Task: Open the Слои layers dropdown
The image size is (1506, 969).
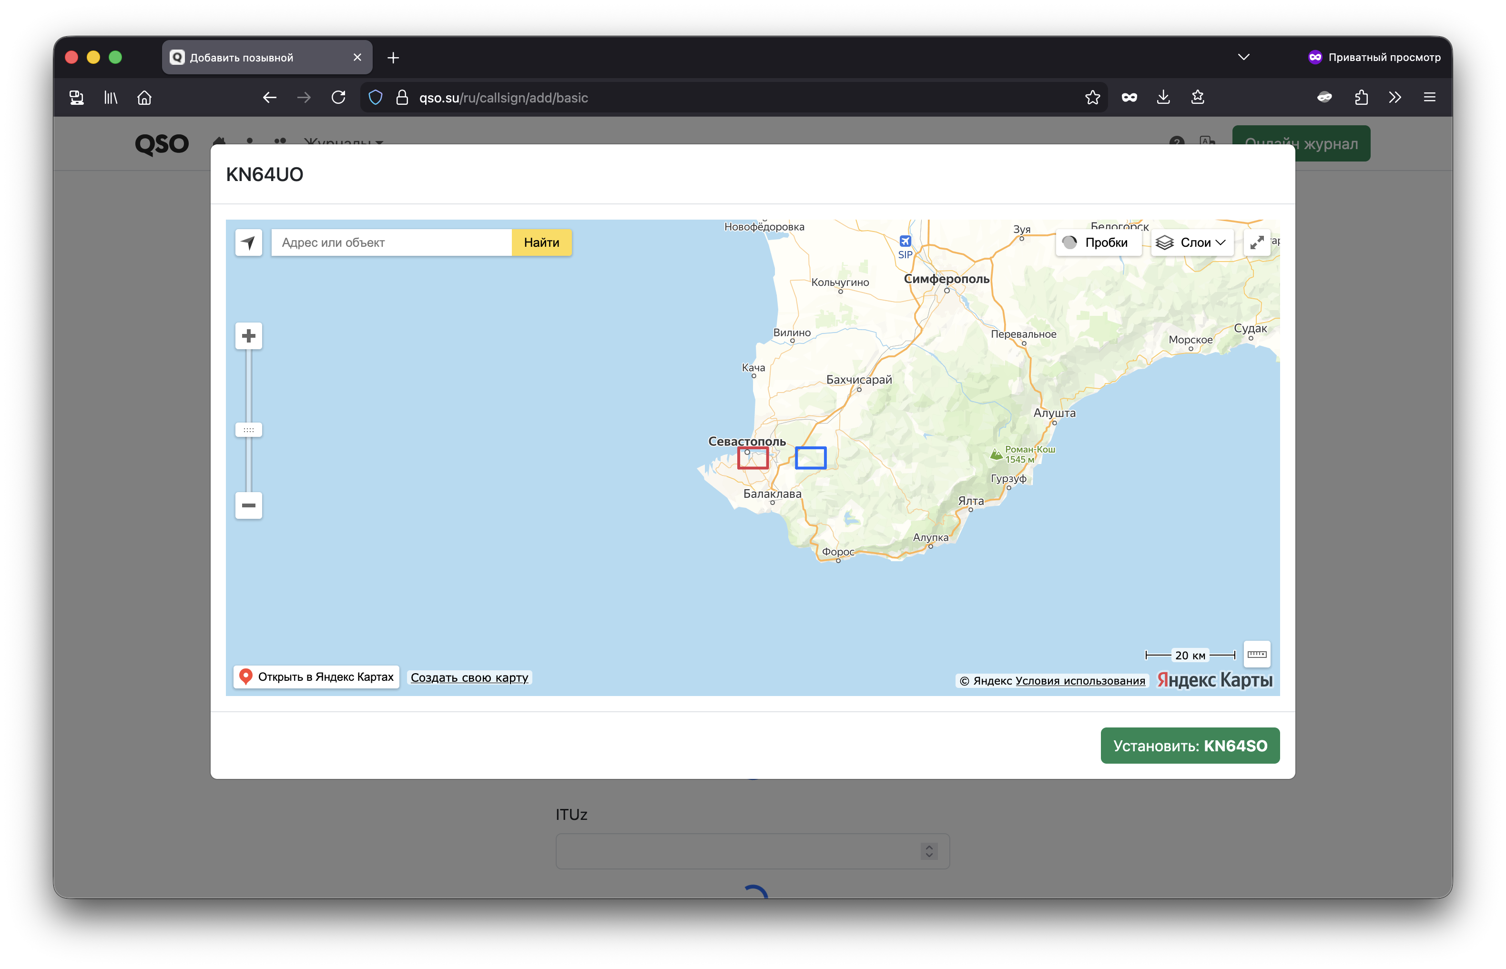Action: 1192,242
